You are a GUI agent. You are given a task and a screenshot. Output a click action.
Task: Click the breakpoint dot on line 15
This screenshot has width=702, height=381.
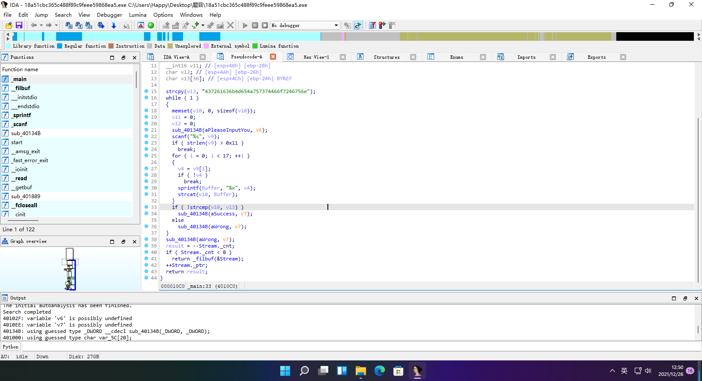[x=146, y=91]
